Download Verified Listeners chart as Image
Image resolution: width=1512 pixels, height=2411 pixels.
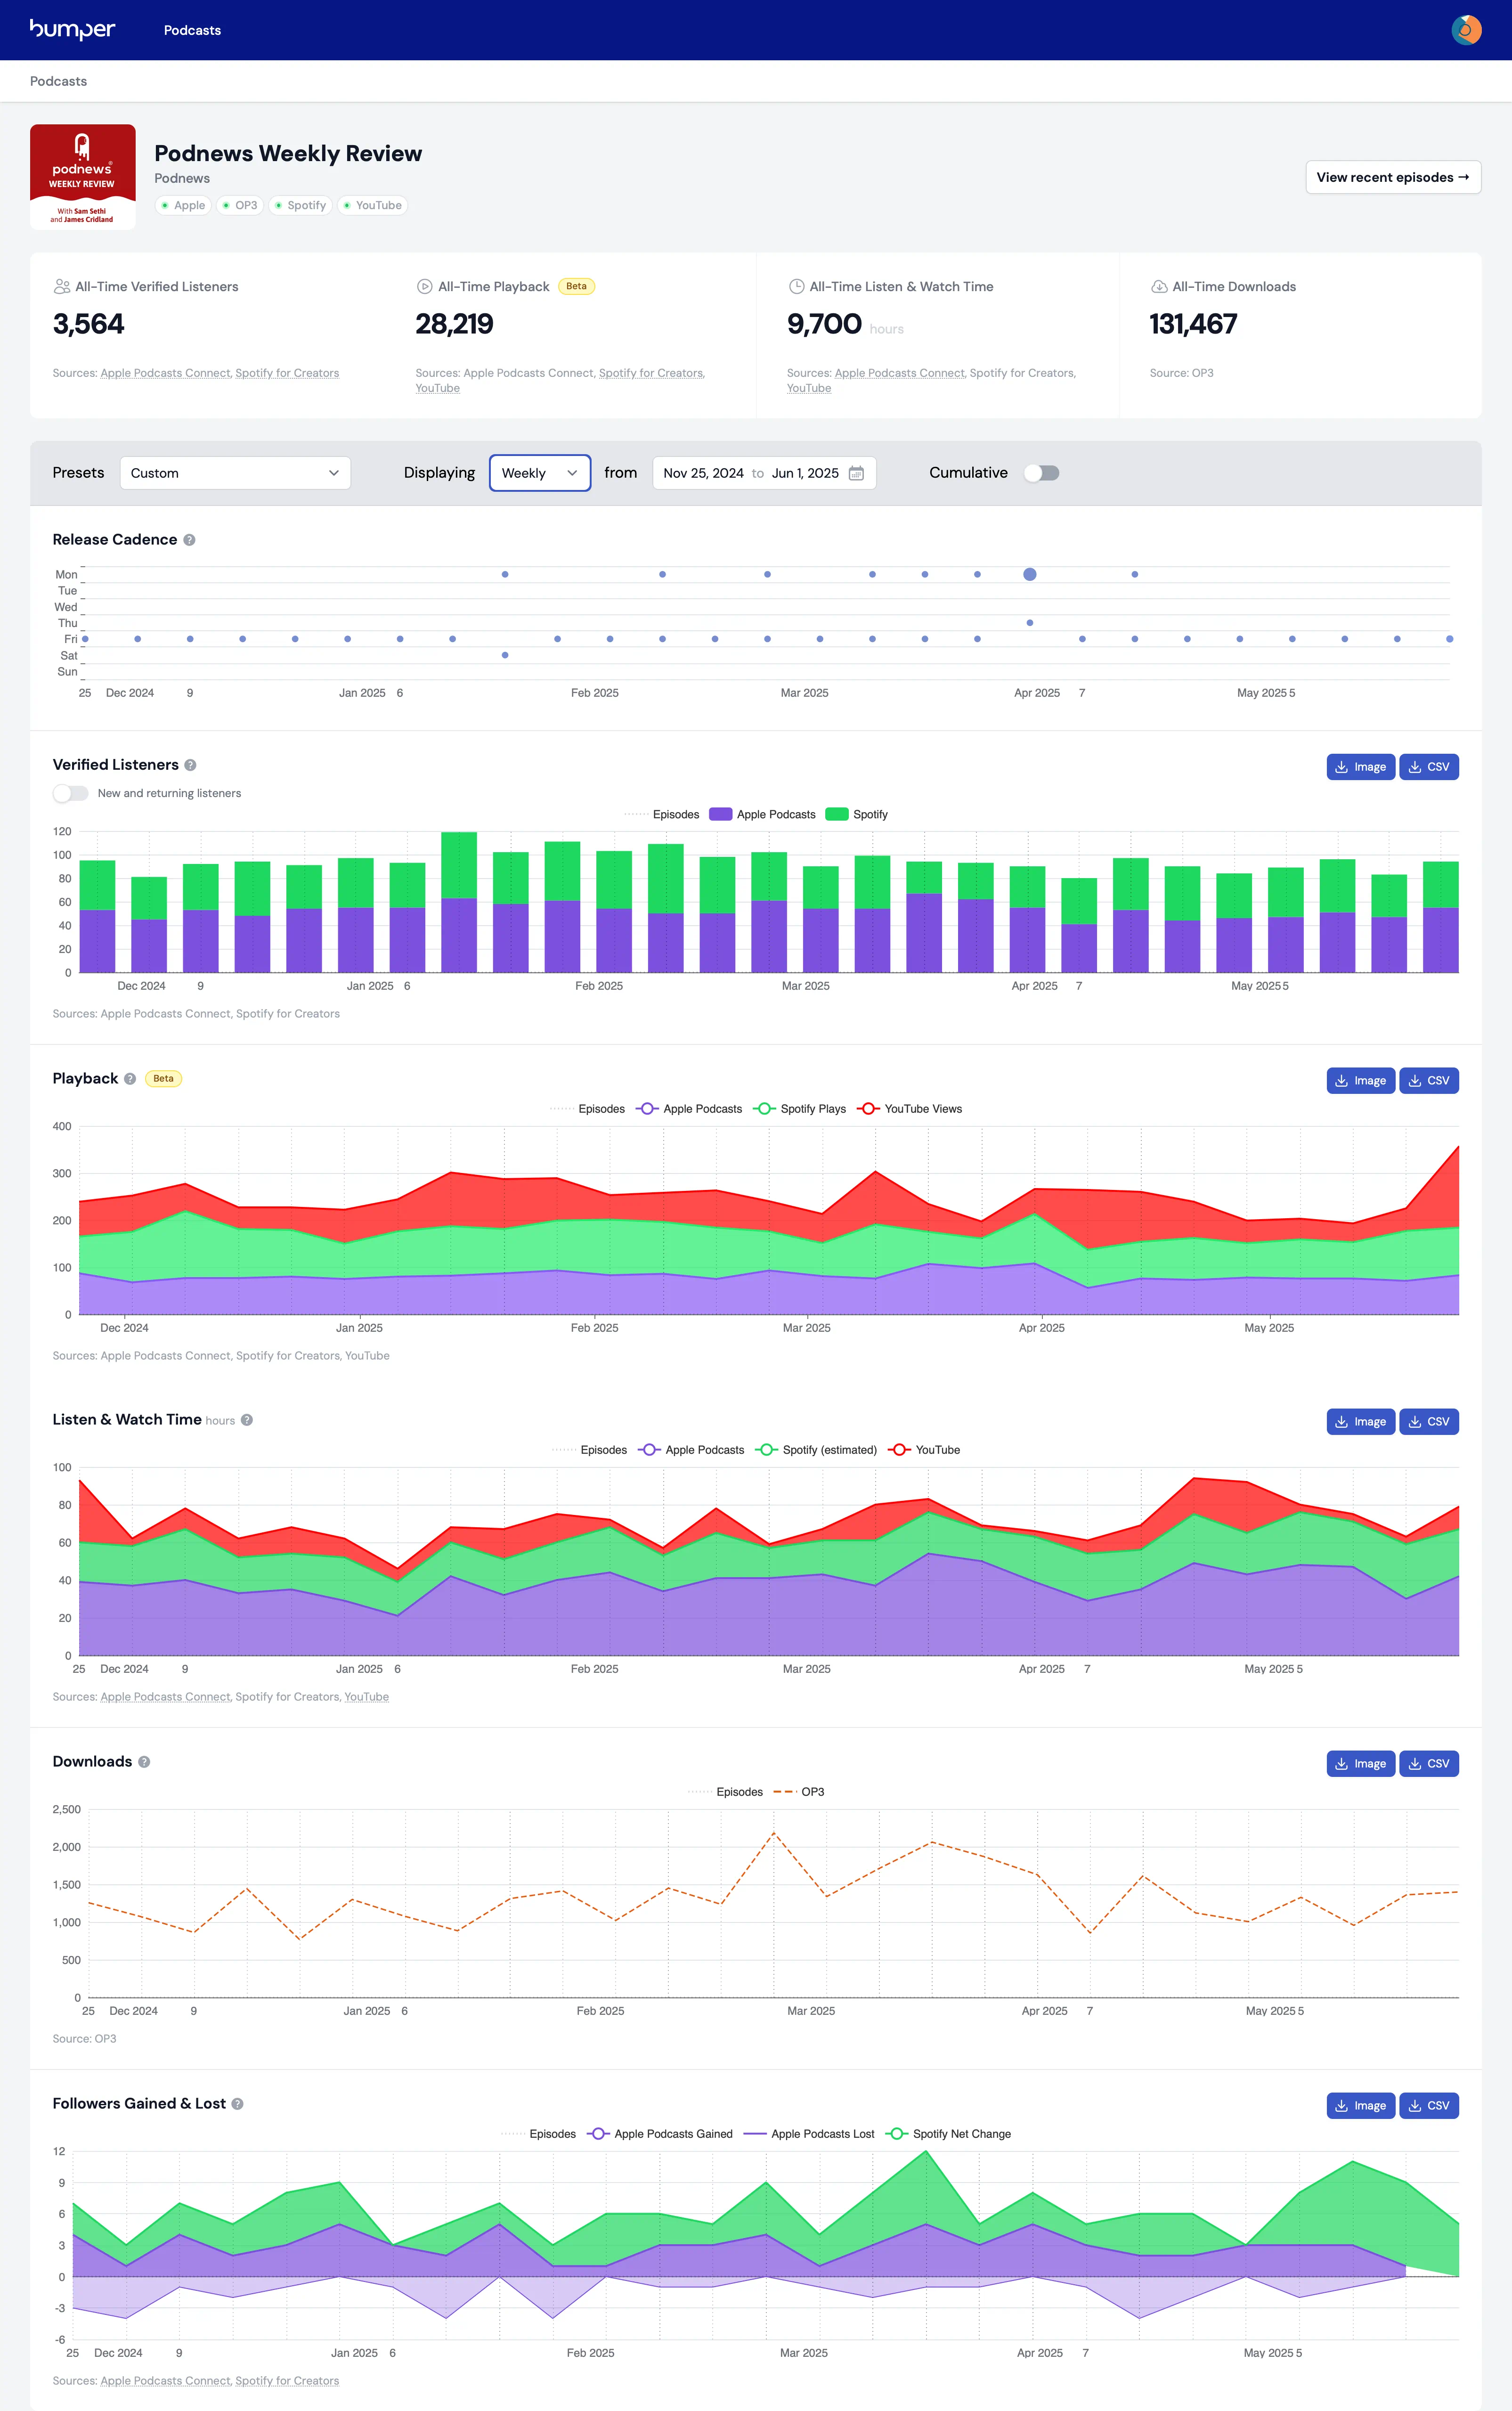pyautogui.click(x=1360, y=767)
